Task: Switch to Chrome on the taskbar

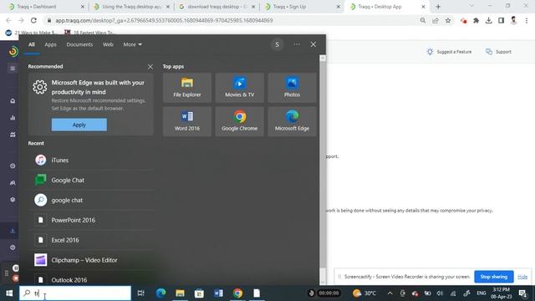Action: click(237, 293)
